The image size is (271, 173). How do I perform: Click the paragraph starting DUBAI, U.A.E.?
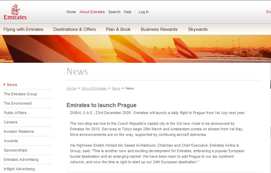coord(158,113)
